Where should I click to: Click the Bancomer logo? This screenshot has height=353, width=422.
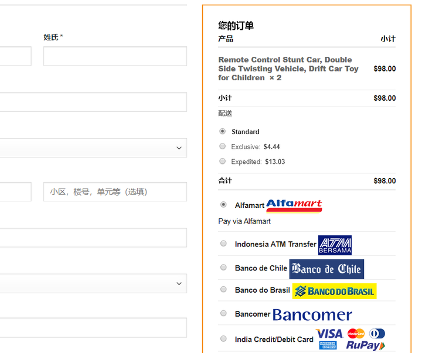pyautogui.click(x=312, y=315)
